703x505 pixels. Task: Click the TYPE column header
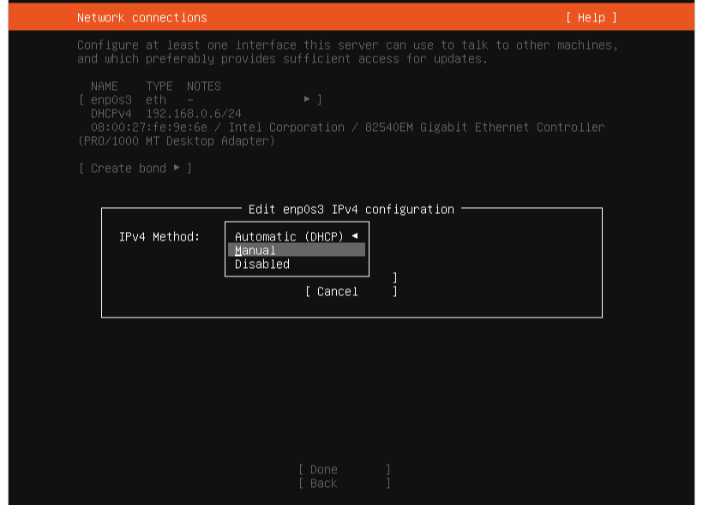pos(159,86)
